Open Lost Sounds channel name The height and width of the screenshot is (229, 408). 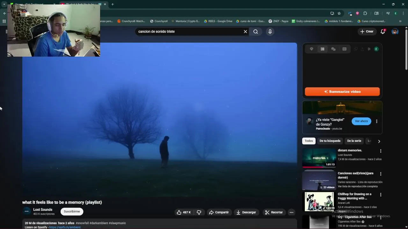(43, 210)
